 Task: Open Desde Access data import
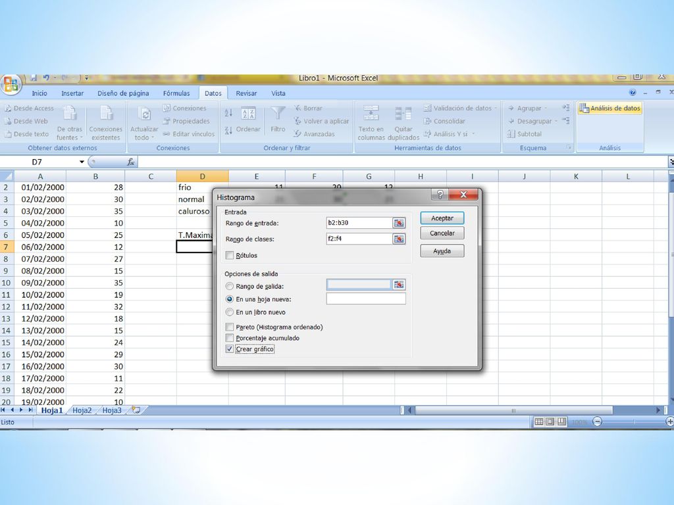coord(29,108)
